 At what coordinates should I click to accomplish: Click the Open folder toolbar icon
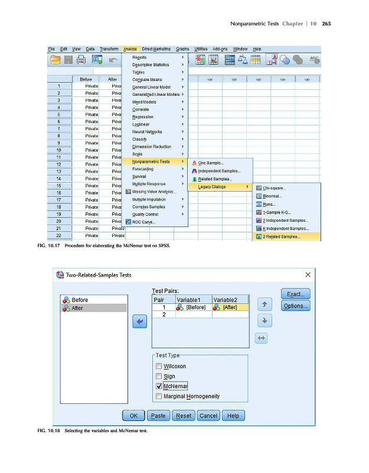click(x=56, y=60)
